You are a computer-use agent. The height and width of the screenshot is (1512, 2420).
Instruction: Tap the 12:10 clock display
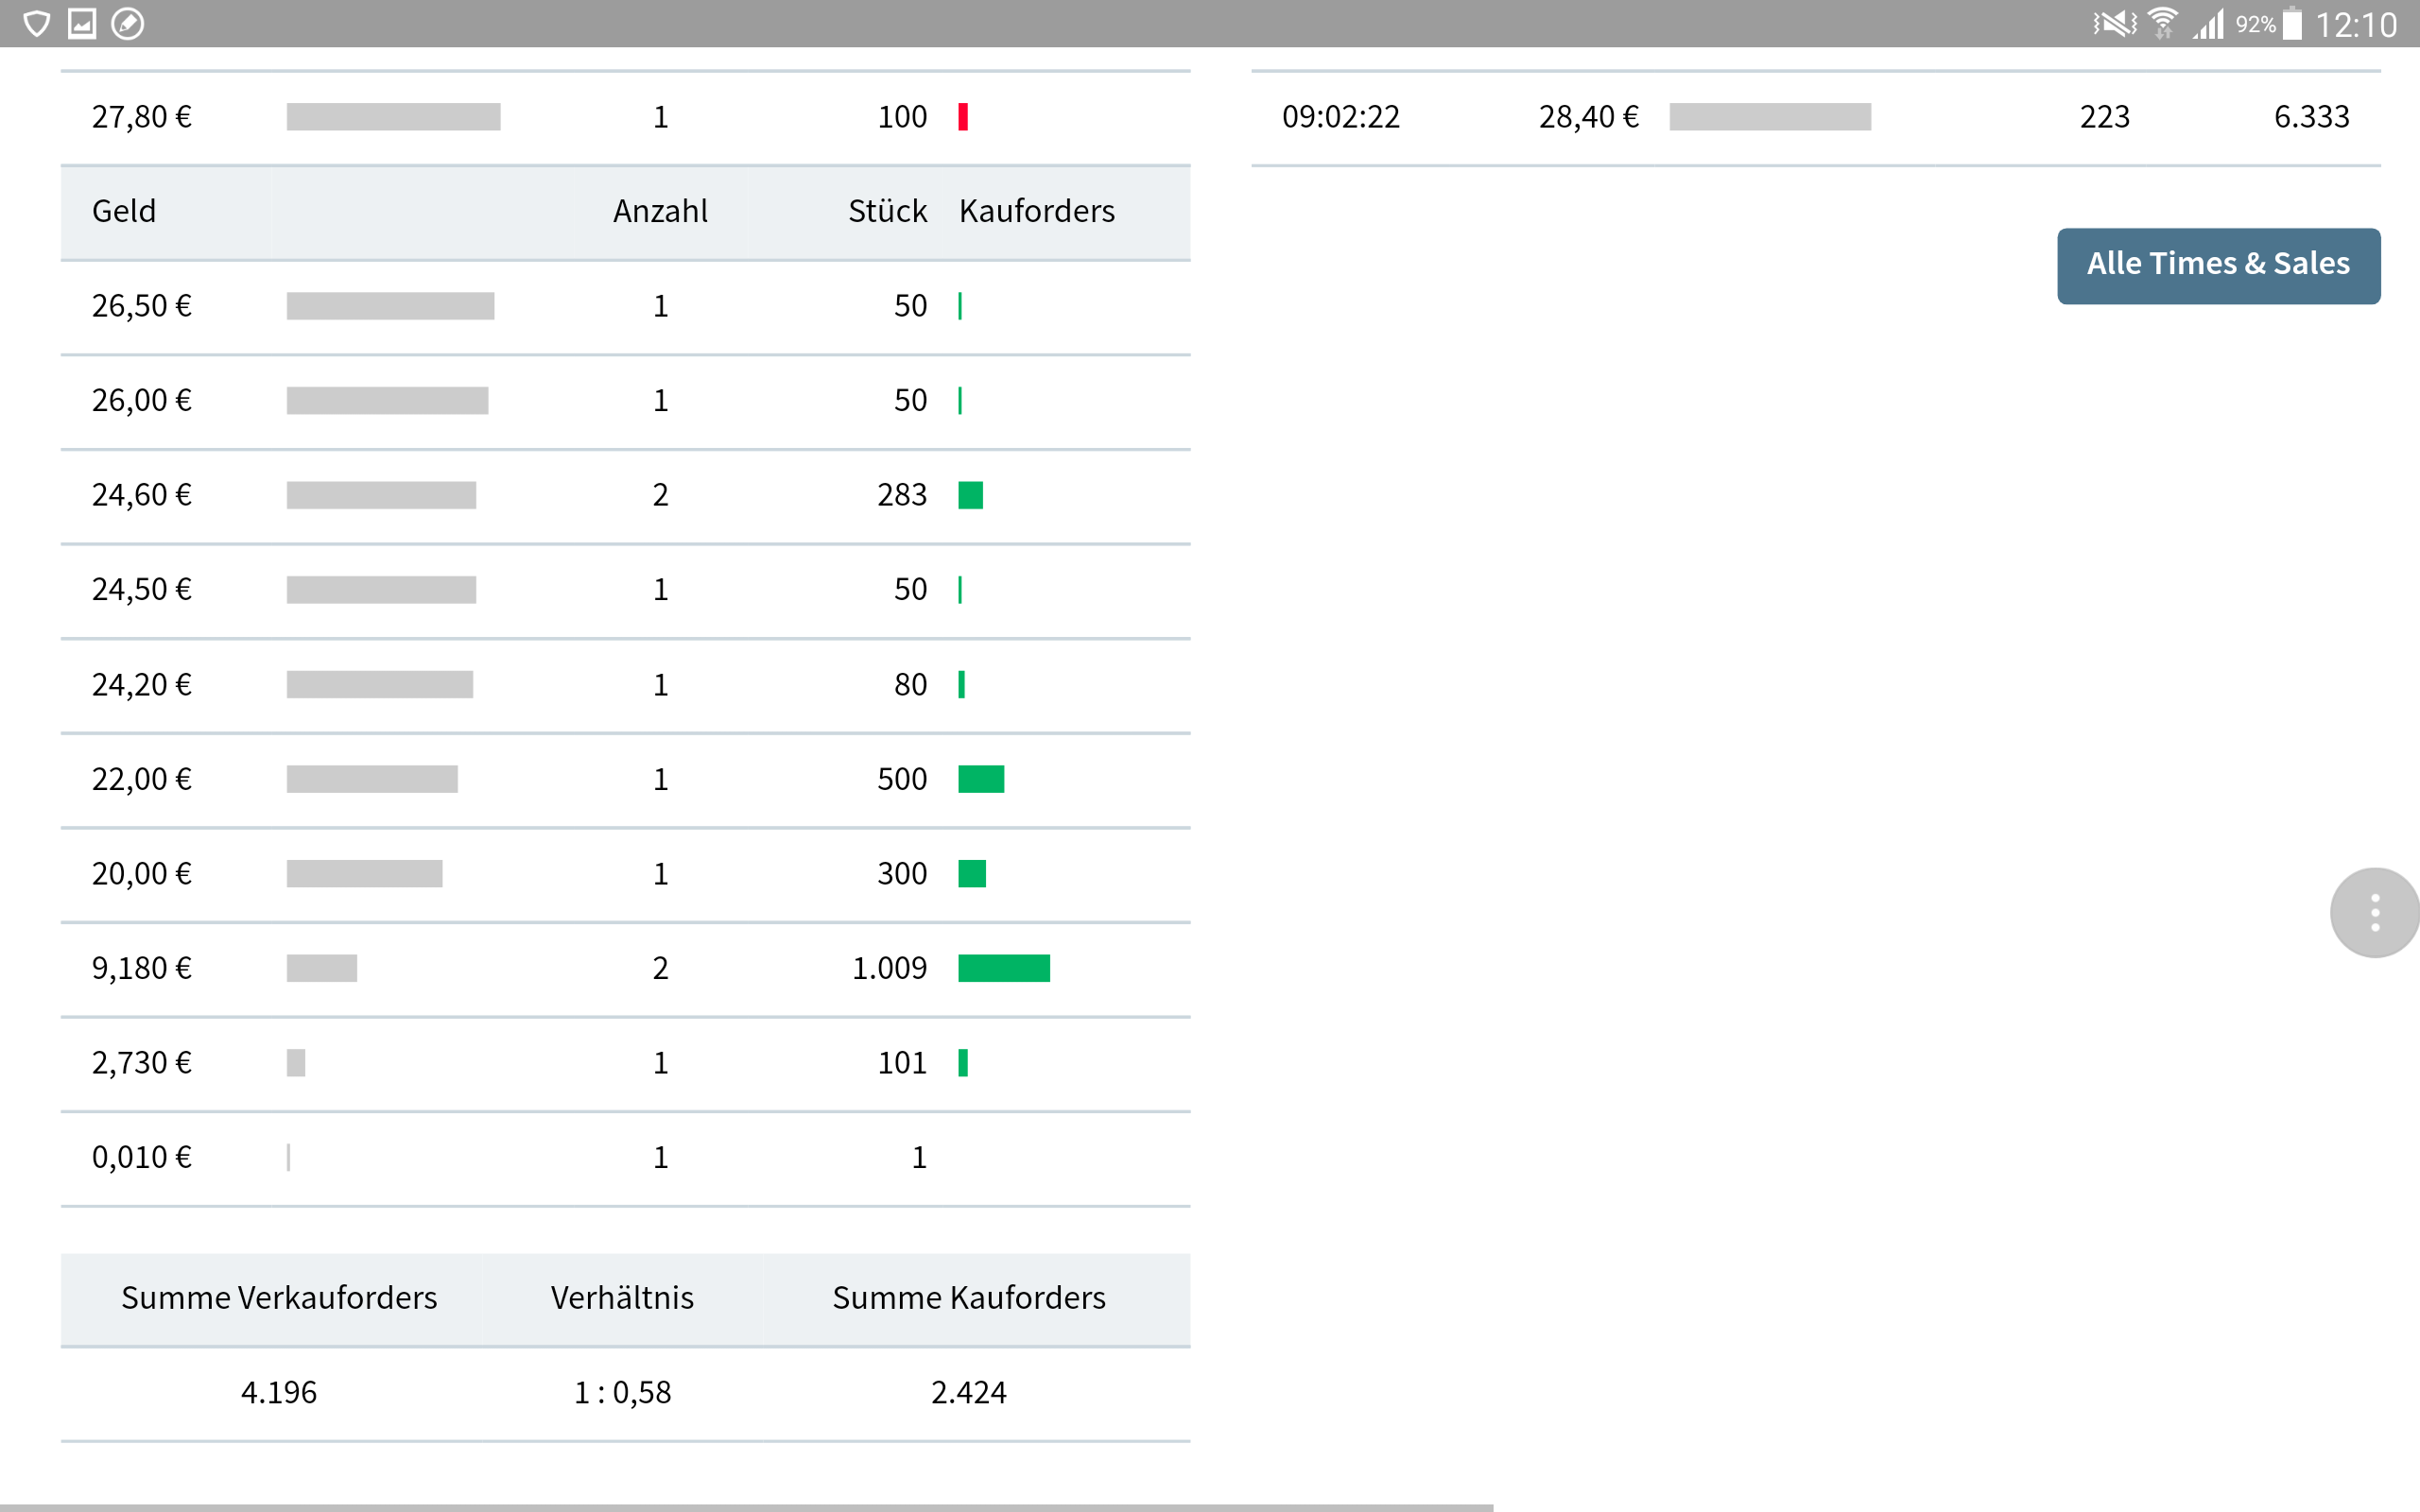2355,24
